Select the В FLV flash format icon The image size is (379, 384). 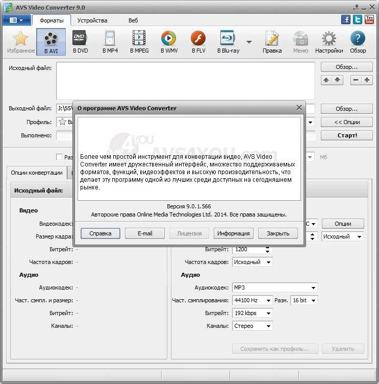[198, 42]
